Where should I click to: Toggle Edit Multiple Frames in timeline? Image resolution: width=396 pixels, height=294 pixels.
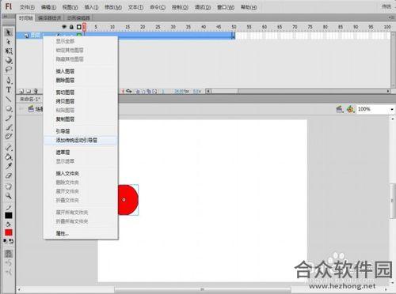(149, 91)
